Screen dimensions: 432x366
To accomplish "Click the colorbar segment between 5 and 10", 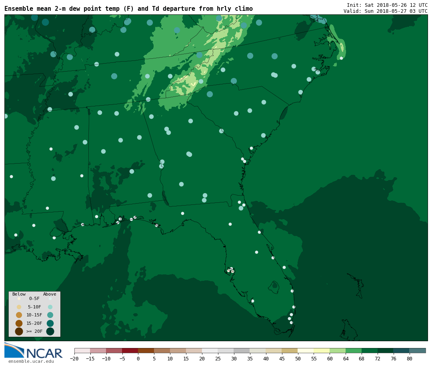I will pyautogui.click(x=162, y=350).
